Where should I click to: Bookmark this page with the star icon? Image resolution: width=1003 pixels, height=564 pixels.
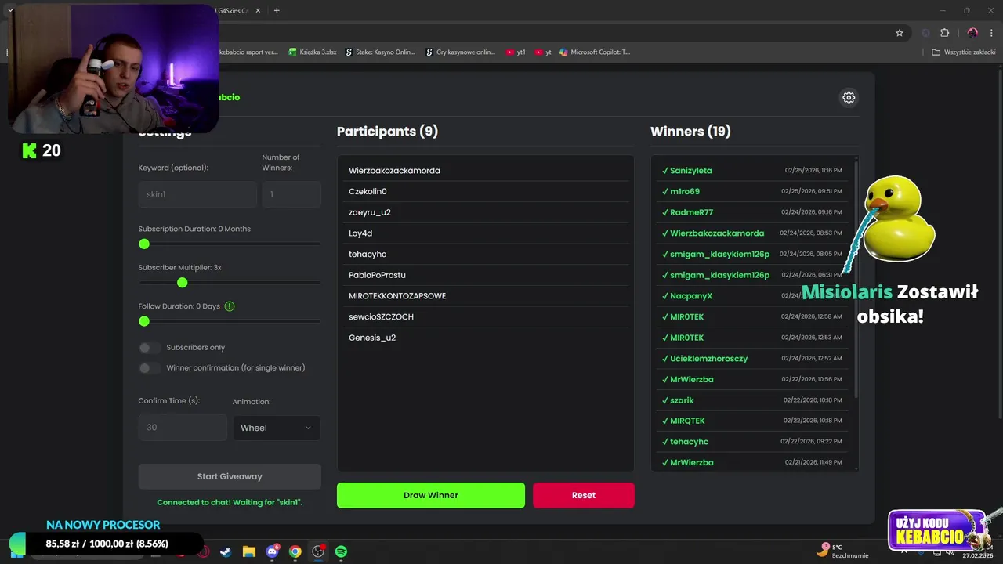(x=900, y=33)
